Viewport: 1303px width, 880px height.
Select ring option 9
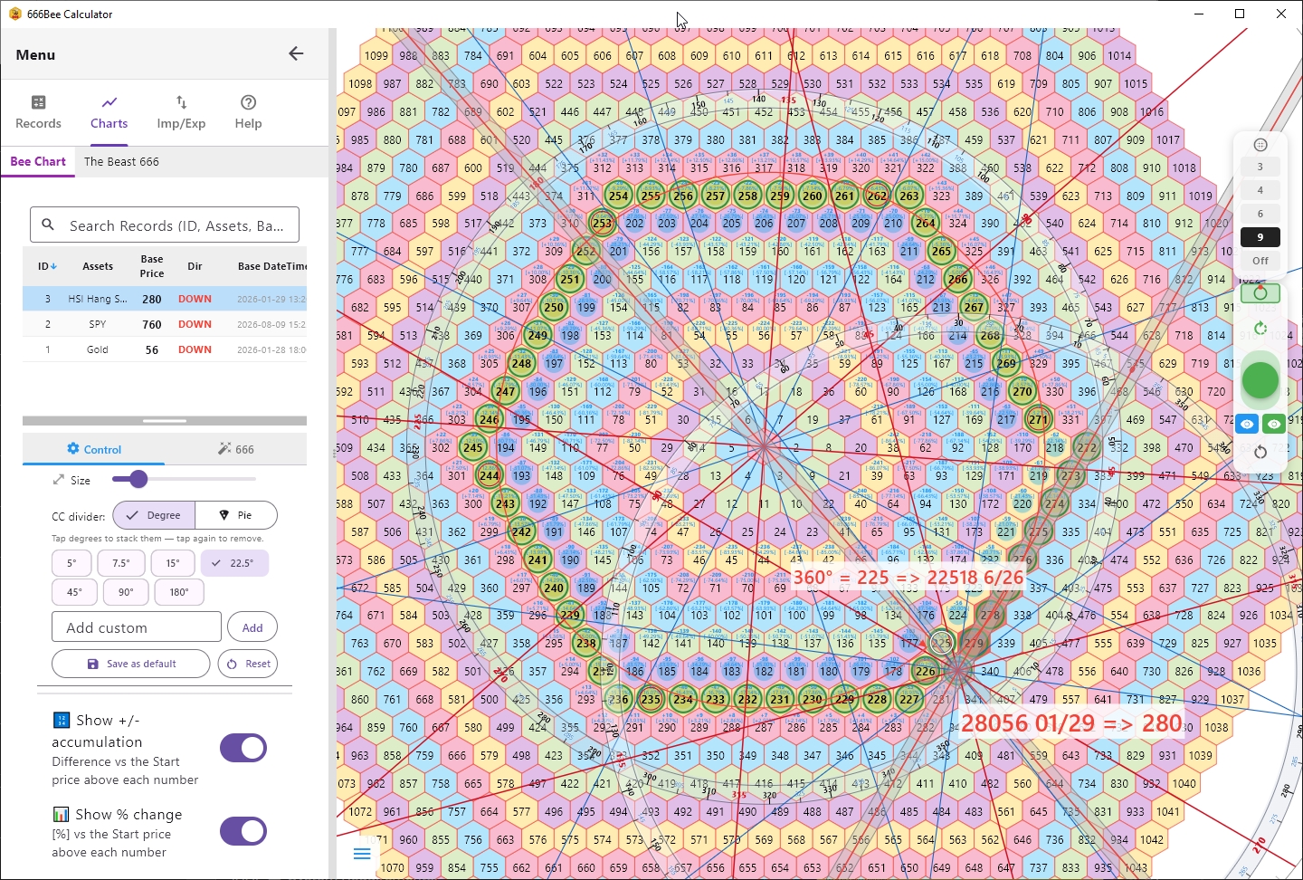[x=1260, y=237]
